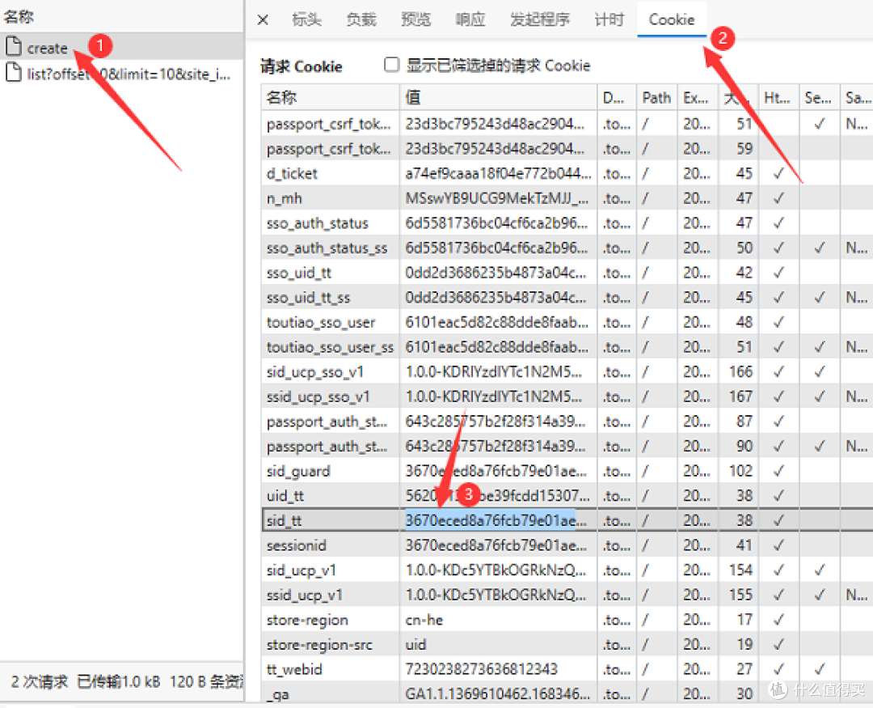Screen dimensions: 873x708
Task: Click the cn-he value of store-region
Action: tap(424, 620)
